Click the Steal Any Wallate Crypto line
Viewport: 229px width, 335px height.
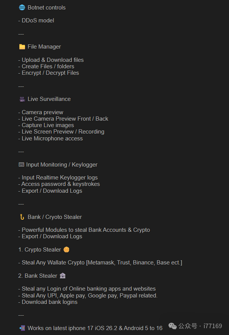coord(100,263)
